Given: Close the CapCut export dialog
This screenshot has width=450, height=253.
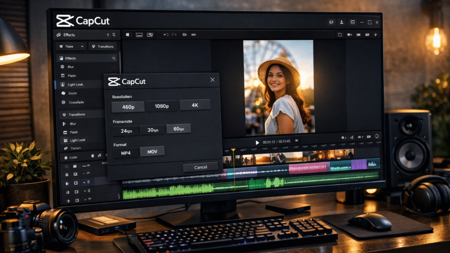Looking at the screenshot, I should coord(212,79).
